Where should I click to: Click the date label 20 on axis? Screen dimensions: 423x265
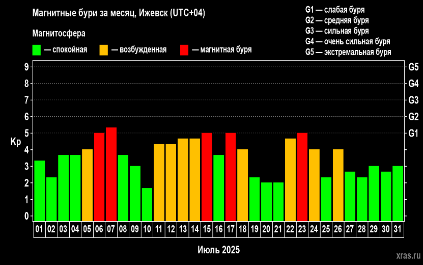(266, 229)
